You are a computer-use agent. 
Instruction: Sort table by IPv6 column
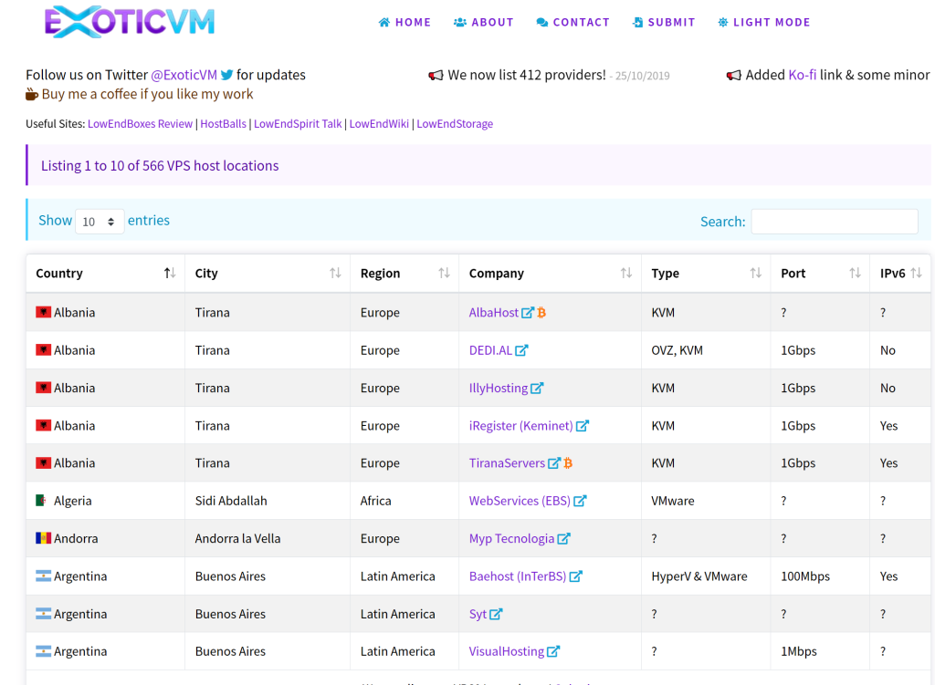(900, 274)
